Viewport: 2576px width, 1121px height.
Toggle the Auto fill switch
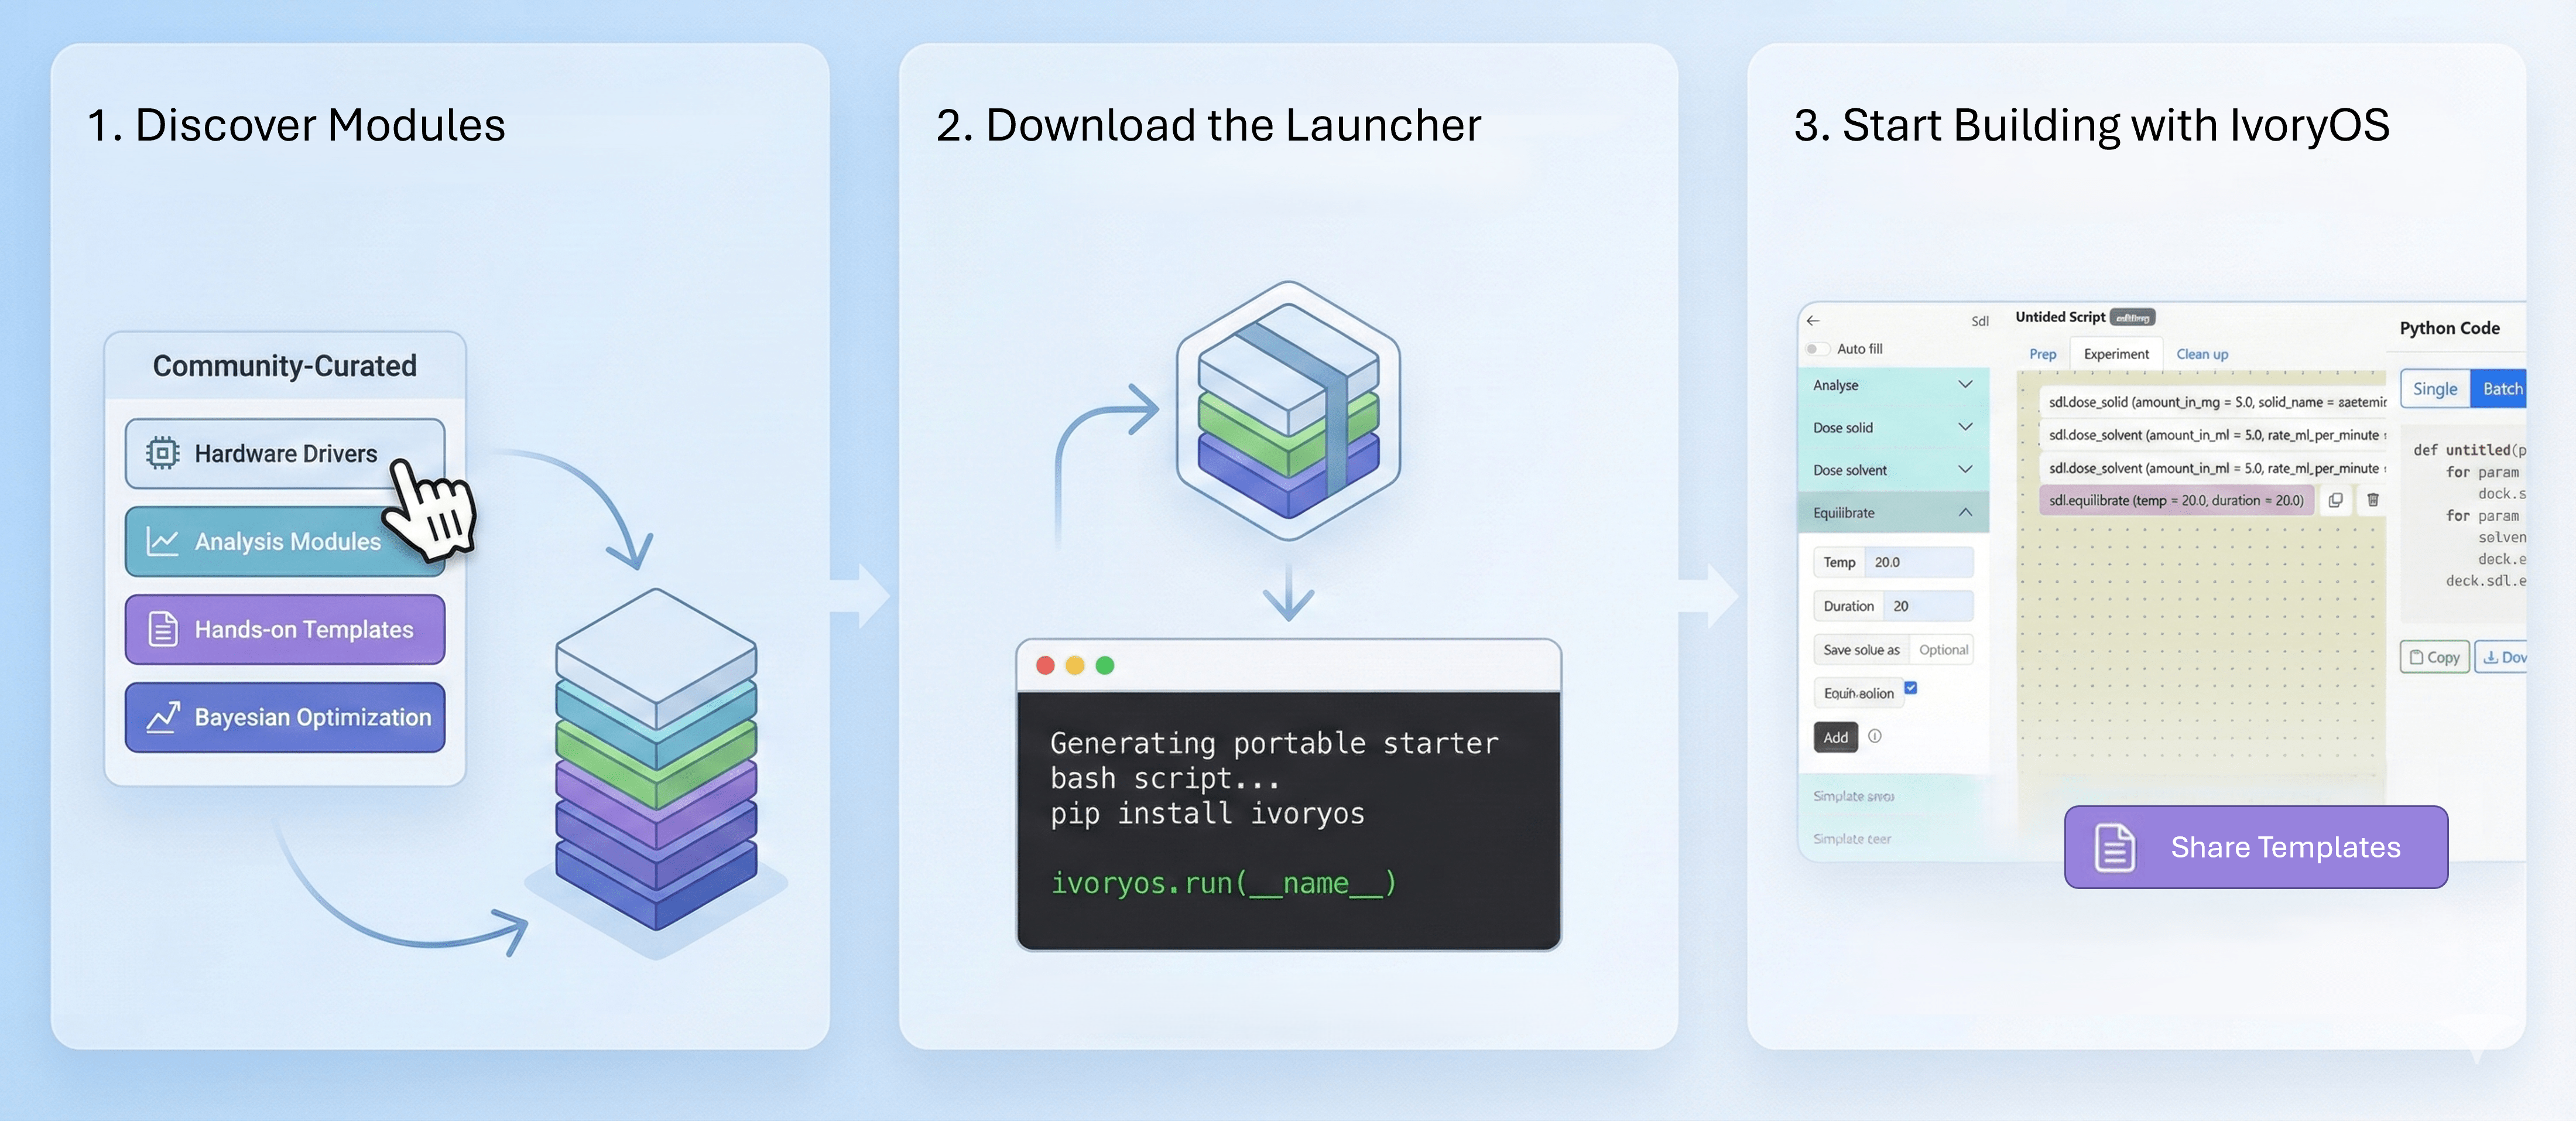click(1817, 349)
